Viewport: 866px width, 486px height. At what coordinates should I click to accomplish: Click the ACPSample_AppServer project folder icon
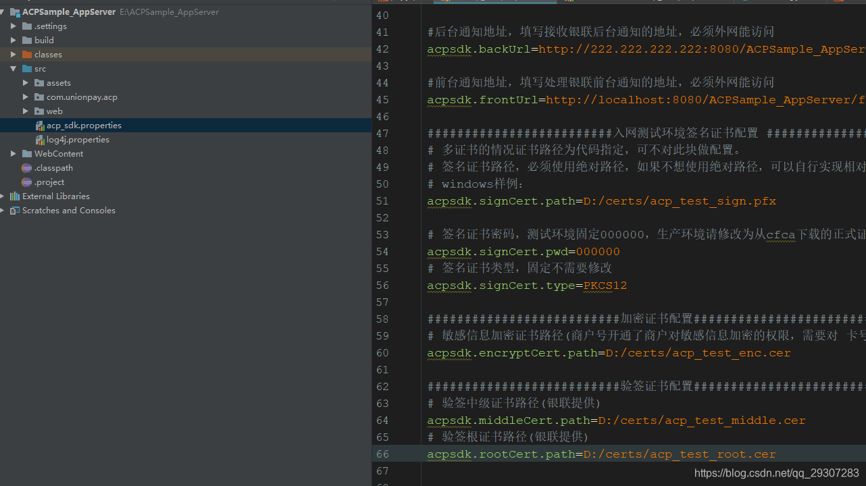[x=15, y=12]
